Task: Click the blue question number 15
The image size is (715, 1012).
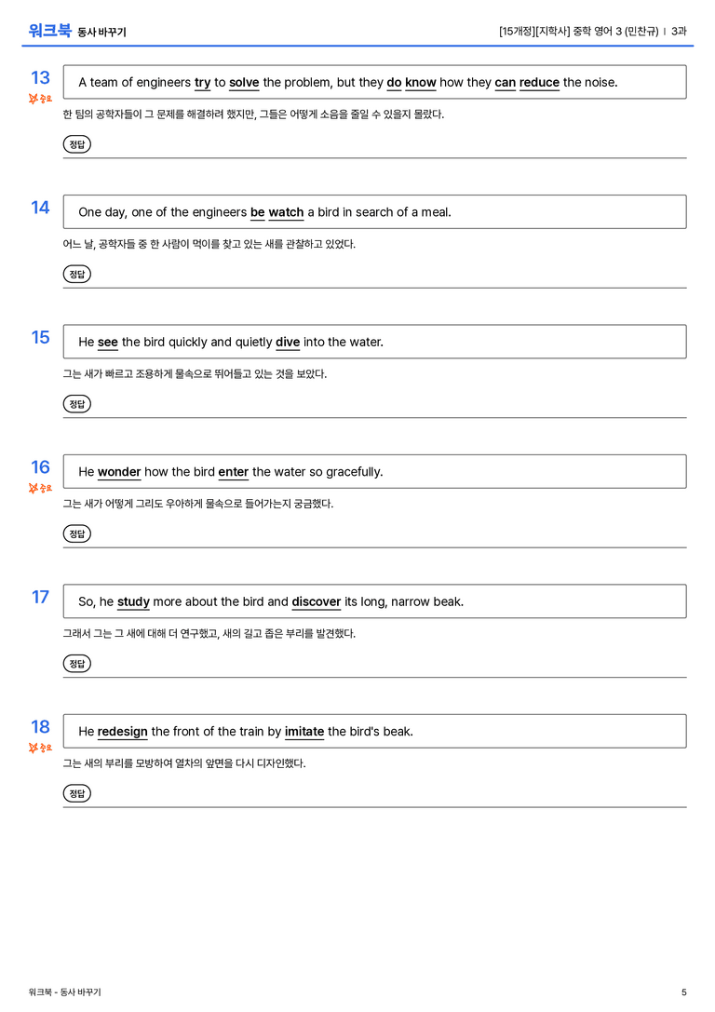Action: (41, 338)
